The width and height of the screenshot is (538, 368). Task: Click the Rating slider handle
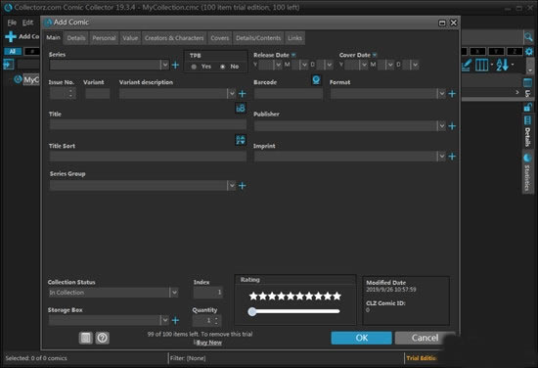click(x=252, y=311)
